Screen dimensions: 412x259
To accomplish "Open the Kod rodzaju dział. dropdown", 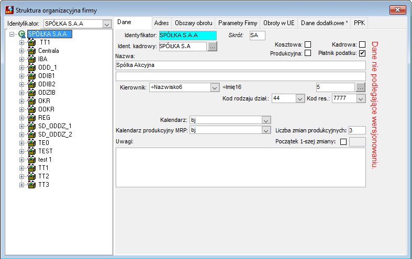I will [x=300, y=99].
